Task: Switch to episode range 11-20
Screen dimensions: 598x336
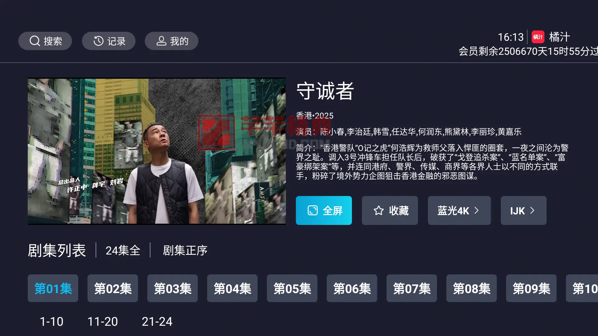Action: (102, 321)
